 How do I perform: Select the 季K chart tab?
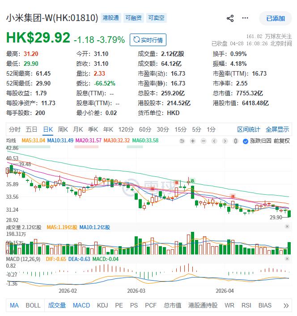click(x=93, y=129)
